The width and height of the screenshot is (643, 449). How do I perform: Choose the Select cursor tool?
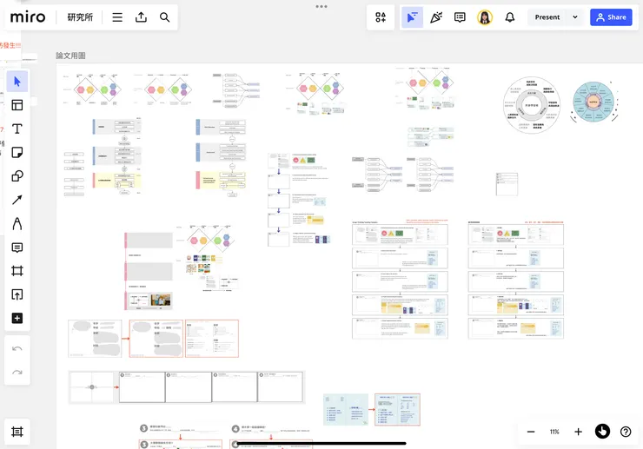tap(17, 82)
